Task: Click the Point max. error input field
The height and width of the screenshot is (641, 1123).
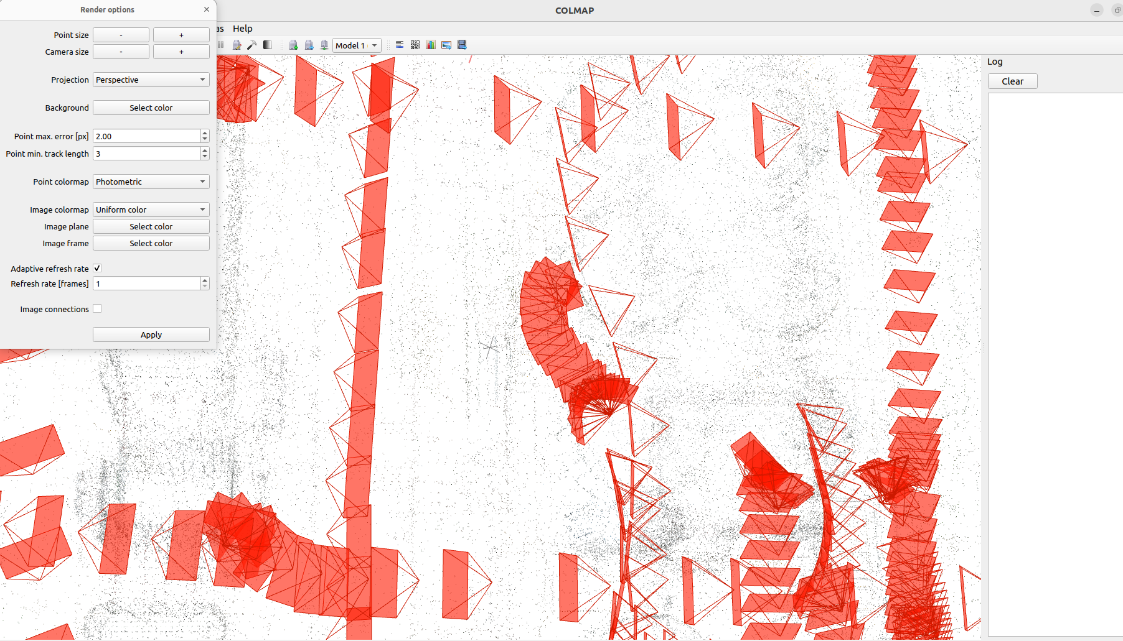Action: (x=147, y=136)
